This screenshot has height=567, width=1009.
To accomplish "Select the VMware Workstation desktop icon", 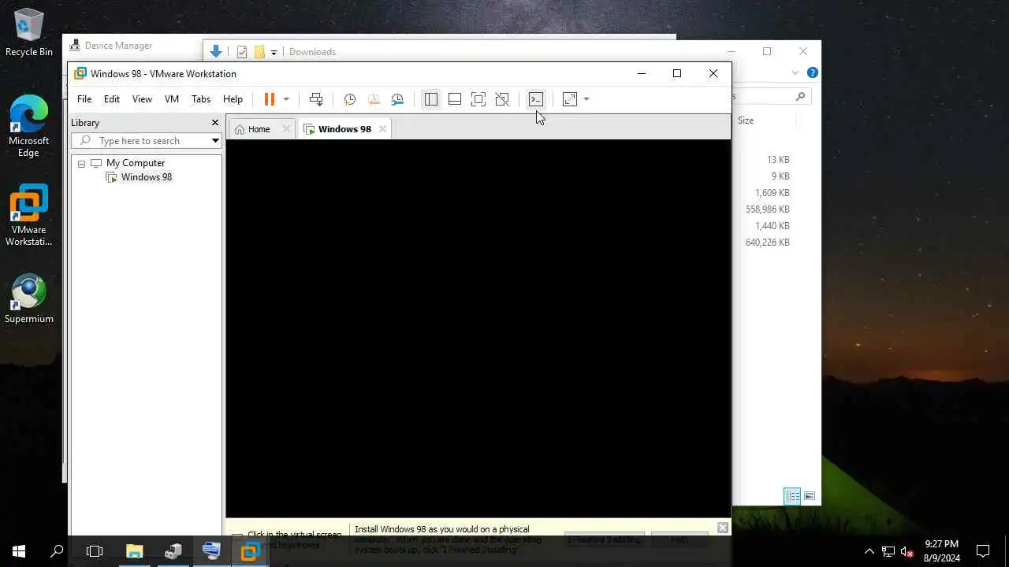I will click(x=29, y=215).
